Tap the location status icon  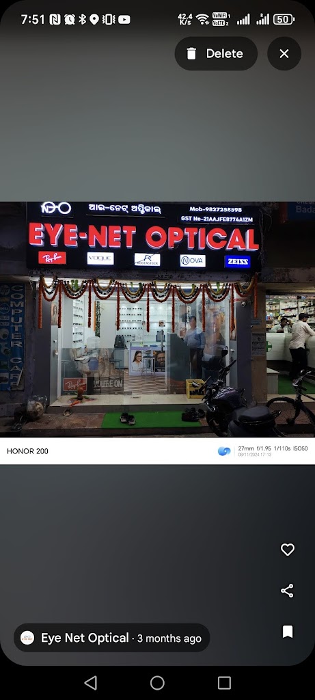click(x=94, y=19)
